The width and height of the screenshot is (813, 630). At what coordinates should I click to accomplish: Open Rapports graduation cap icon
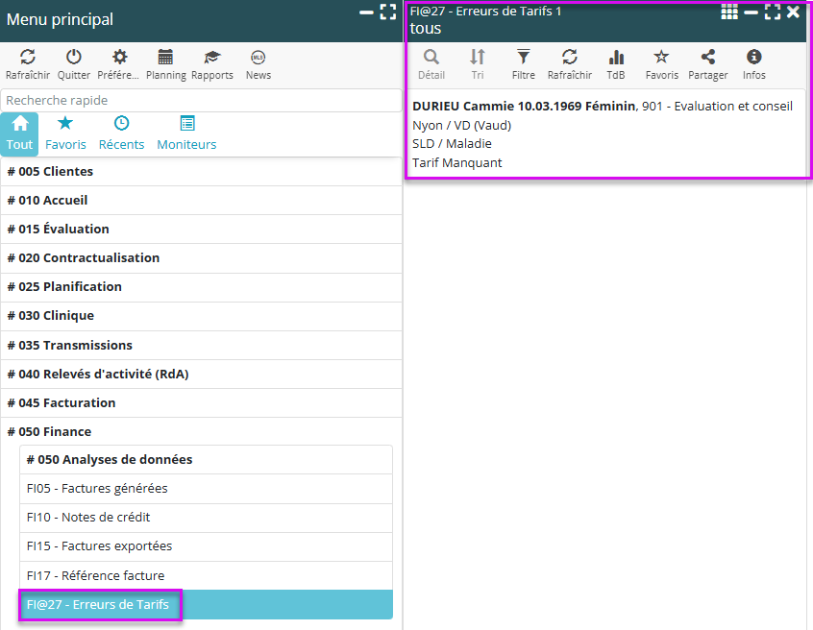pyautogui.click(x=211, y=58)
